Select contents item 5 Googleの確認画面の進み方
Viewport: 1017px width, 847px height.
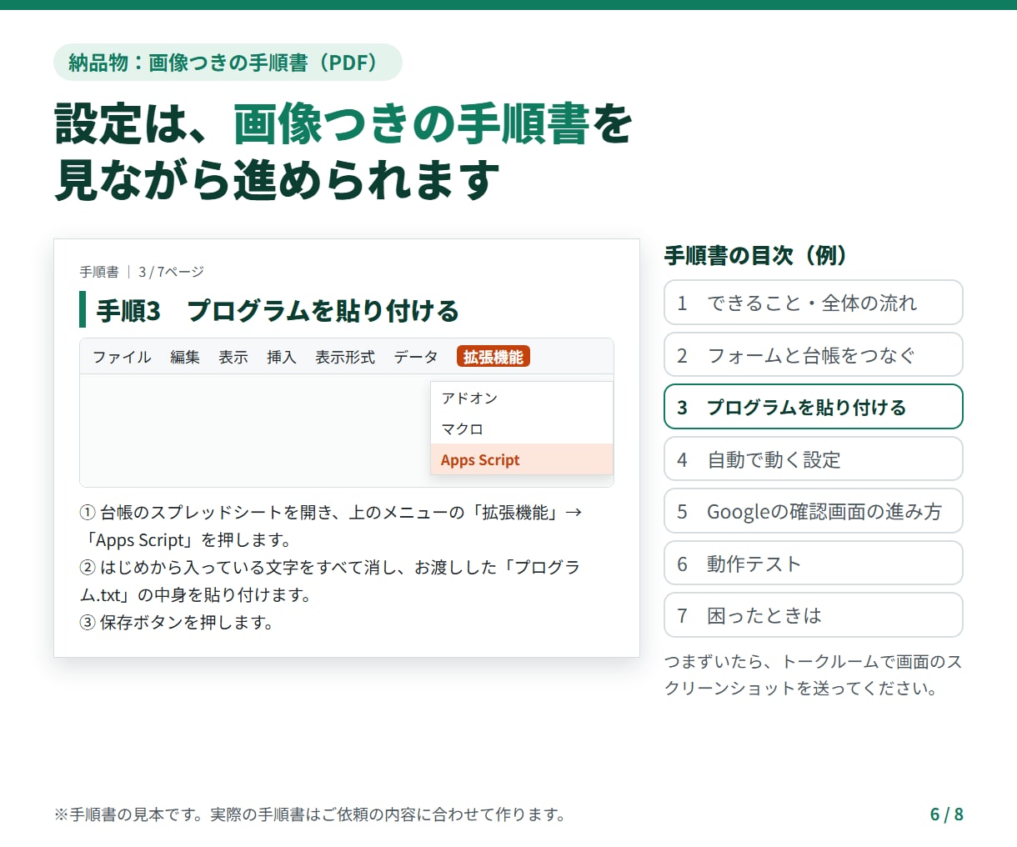[x=814, y=511]
